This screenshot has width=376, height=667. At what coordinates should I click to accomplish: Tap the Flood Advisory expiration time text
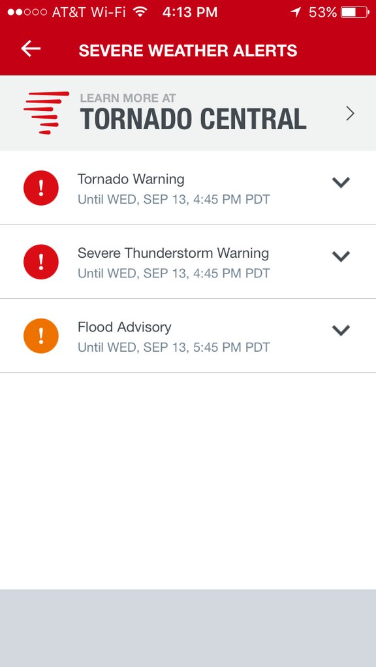174,348
